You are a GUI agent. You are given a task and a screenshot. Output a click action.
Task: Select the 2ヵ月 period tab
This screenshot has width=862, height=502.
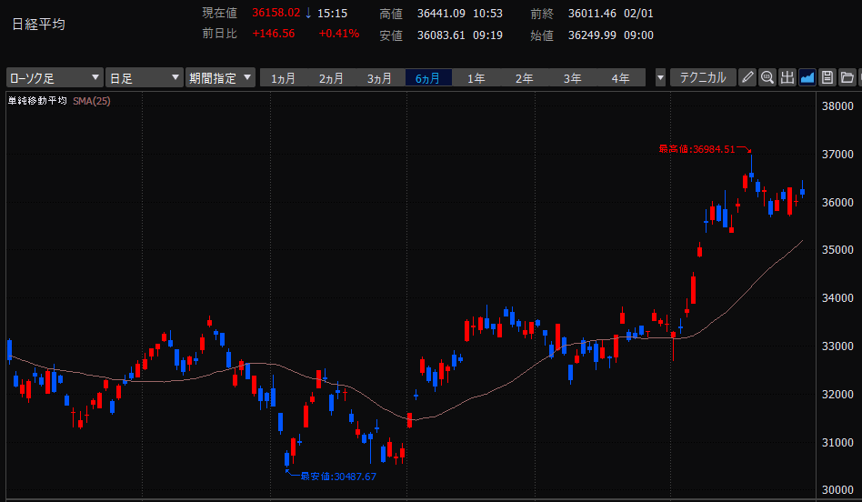pos(331,78)
